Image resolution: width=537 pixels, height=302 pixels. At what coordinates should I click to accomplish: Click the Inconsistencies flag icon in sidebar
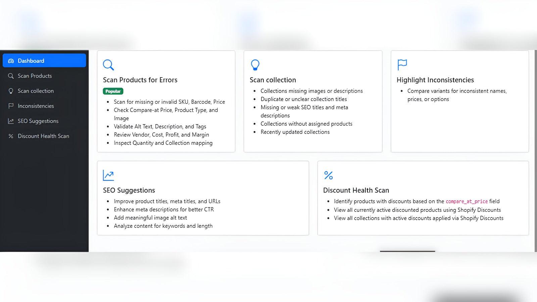(10, 106)
